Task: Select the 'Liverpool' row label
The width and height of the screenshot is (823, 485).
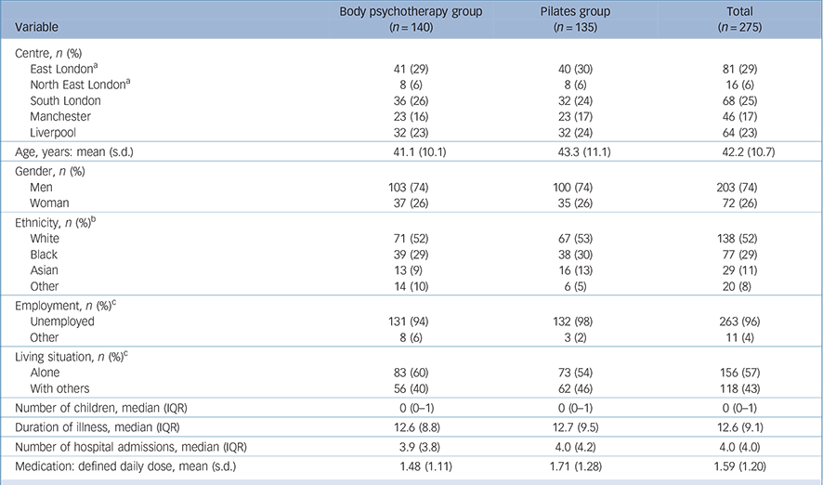Action: coord(54,130)
